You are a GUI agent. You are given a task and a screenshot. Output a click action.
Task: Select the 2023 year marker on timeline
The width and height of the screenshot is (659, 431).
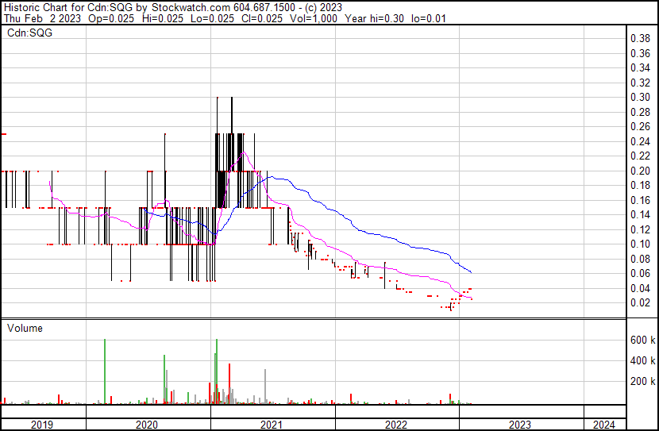[x=521, y=425]
